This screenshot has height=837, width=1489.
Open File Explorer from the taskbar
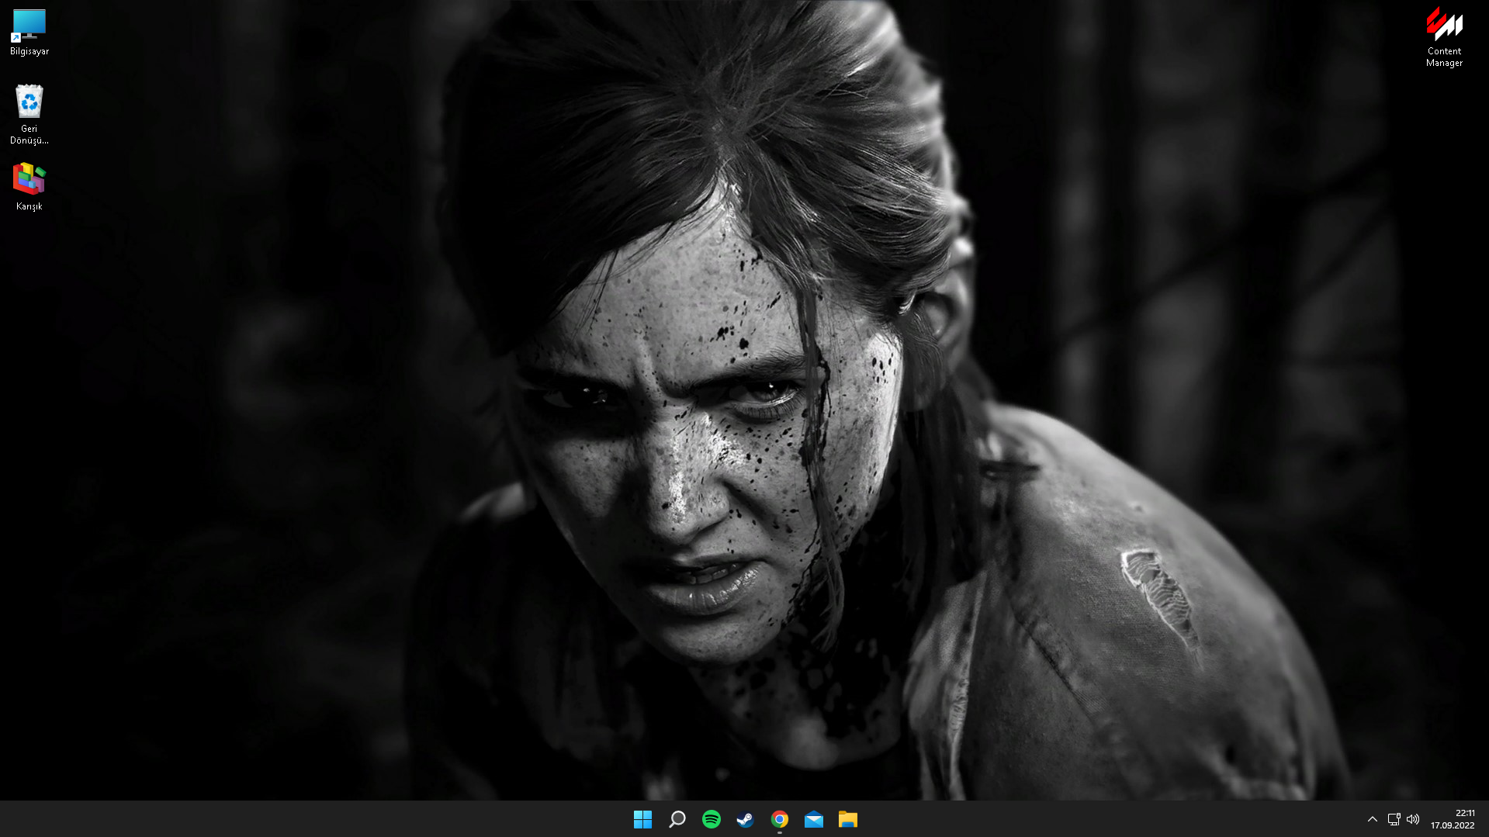click(x=847, y=819)
